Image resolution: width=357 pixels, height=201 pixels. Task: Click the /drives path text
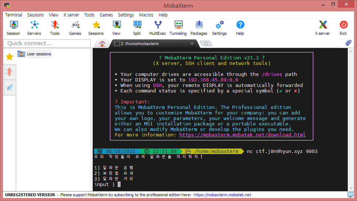point(272,74)
